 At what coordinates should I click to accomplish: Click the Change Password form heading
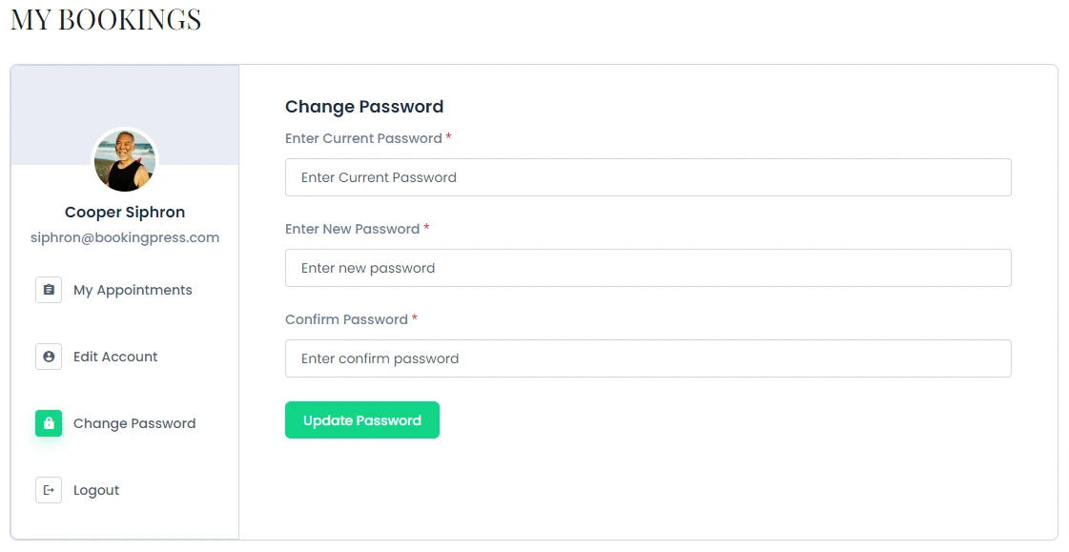click(364, 107)
